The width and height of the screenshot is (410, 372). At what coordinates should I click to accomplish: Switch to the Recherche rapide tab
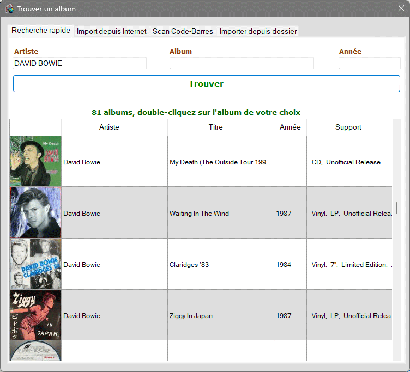[41, 31]
